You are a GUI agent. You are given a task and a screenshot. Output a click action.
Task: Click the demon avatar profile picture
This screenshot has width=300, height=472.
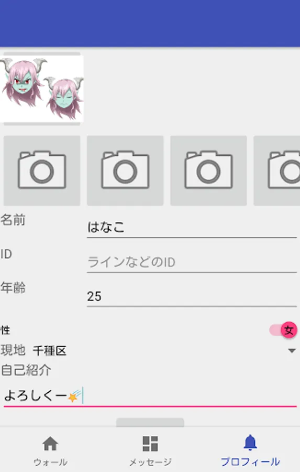(42, 89)
